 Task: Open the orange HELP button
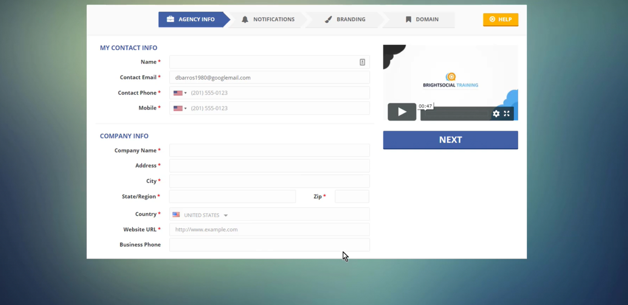(500, 19)
